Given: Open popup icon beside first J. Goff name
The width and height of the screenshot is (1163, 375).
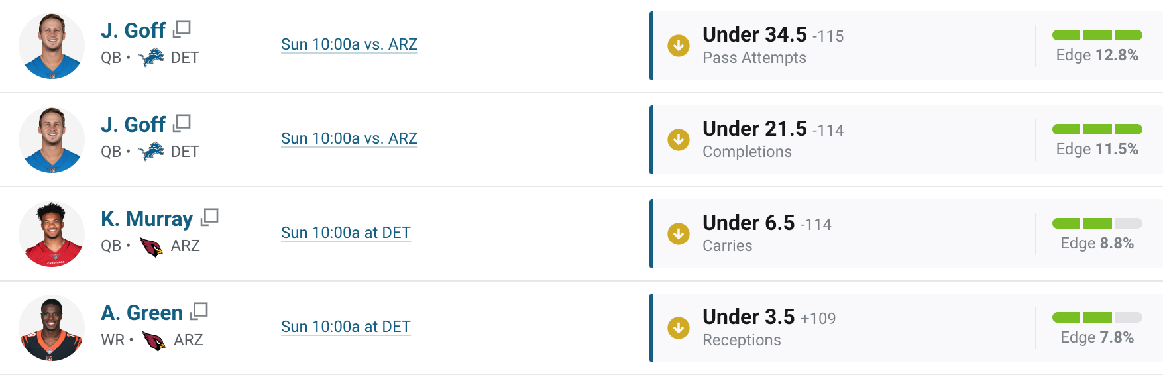Looking at the screenshot, I should click(182, 29).
